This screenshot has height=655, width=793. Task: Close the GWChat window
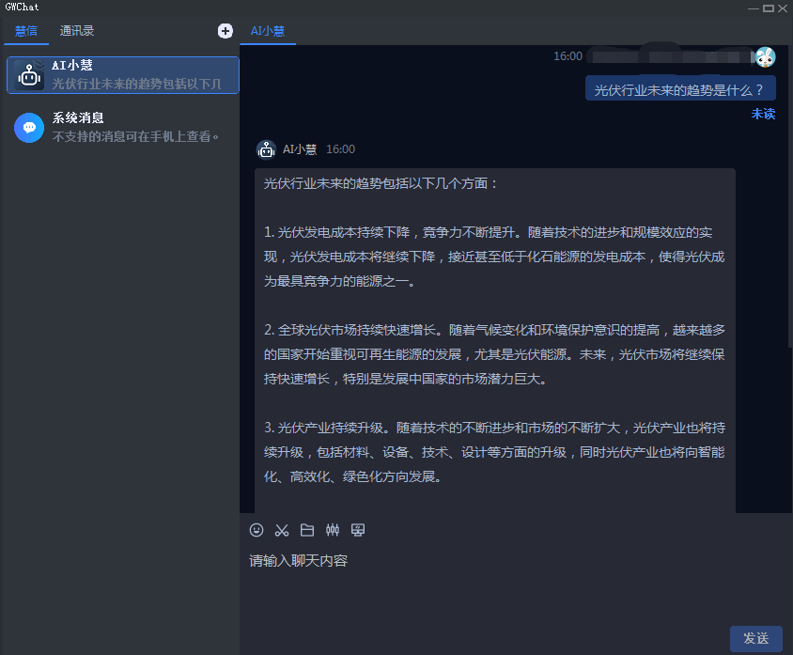click(783, 8)
